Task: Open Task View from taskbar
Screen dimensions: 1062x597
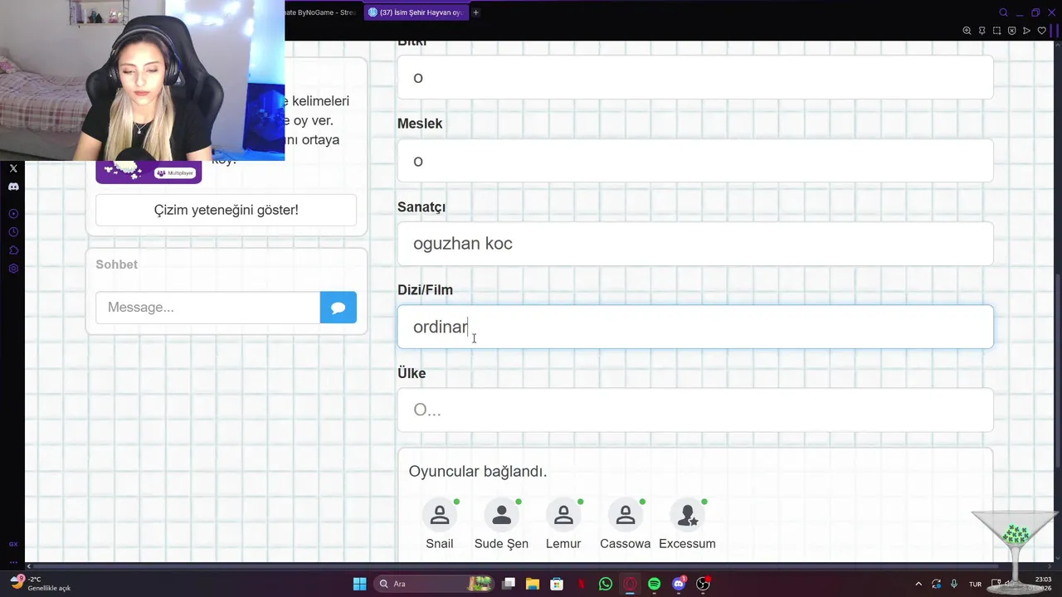Action: [509, 584]
